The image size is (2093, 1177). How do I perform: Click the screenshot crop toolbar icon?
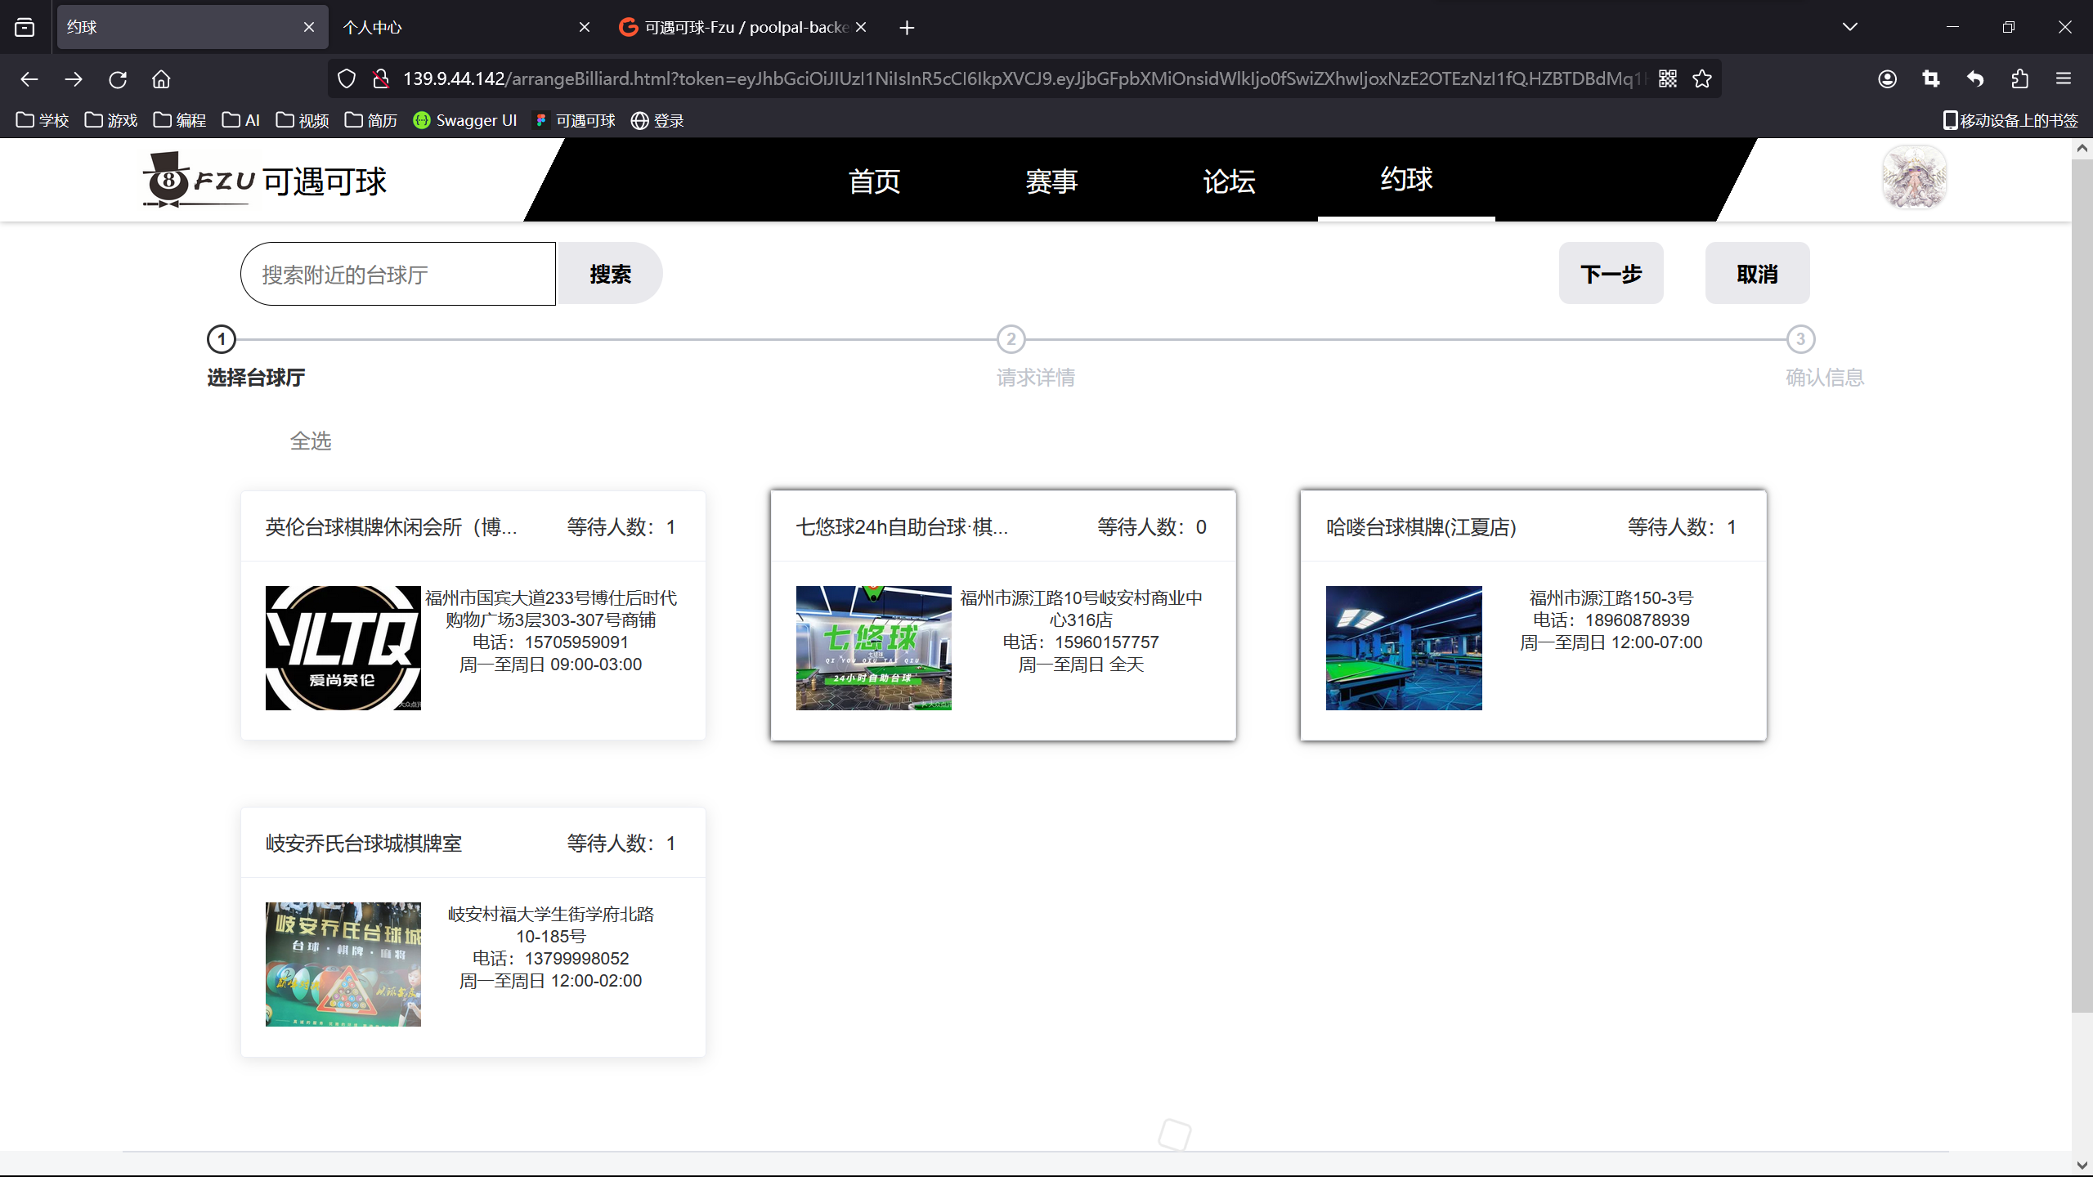tap(1931, 78)
